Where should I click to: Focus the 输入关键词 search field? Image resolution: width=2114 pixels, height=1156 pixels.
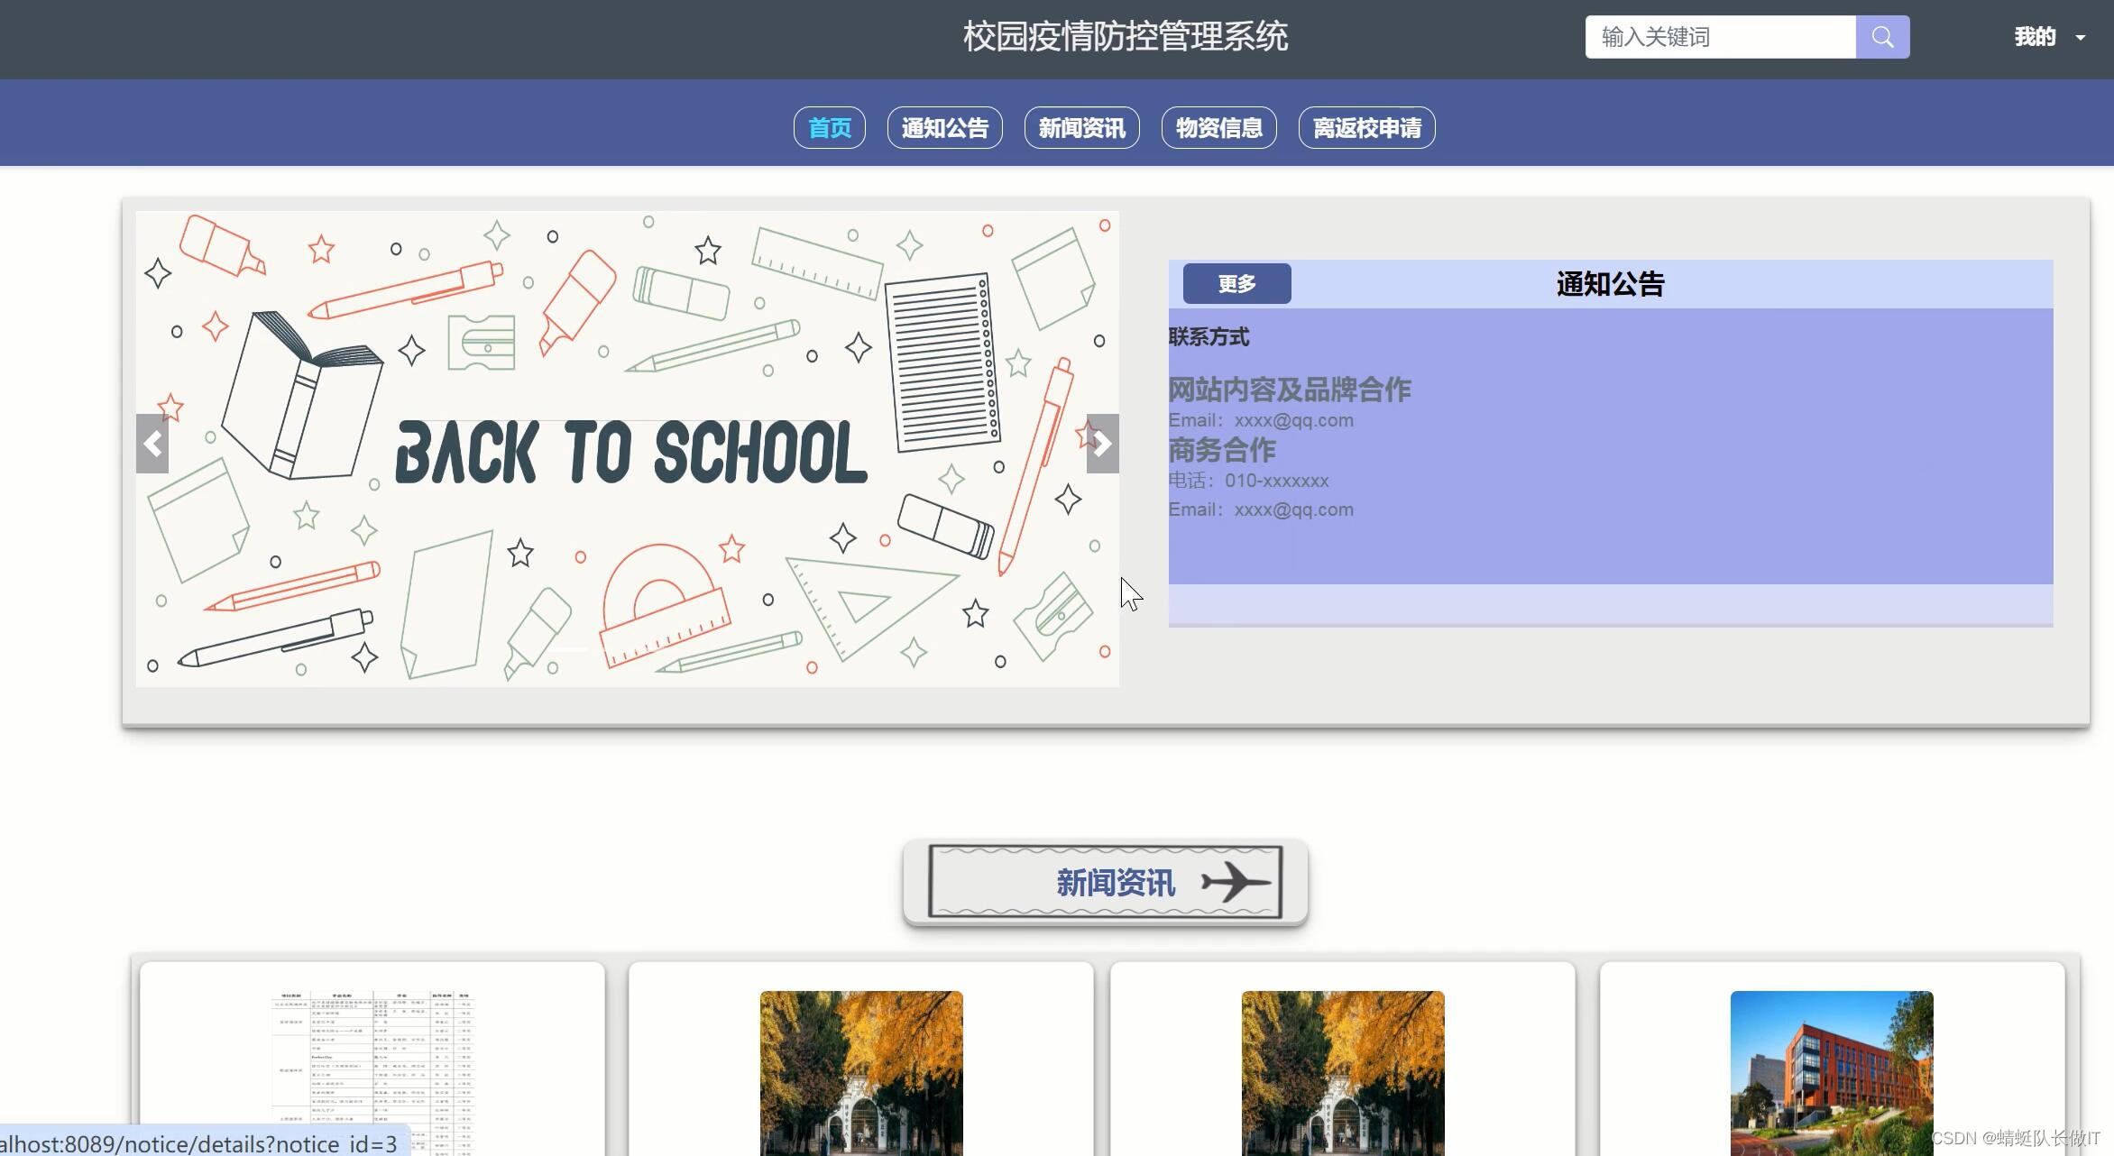[x=1719, y=37]
